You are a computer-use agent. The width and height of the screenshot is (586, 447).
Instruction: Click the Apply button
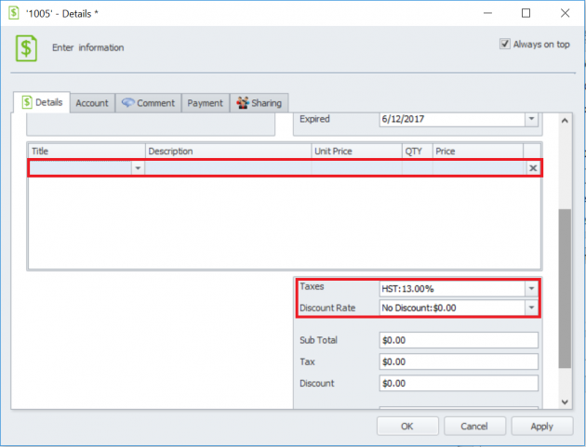coord(541,427)
